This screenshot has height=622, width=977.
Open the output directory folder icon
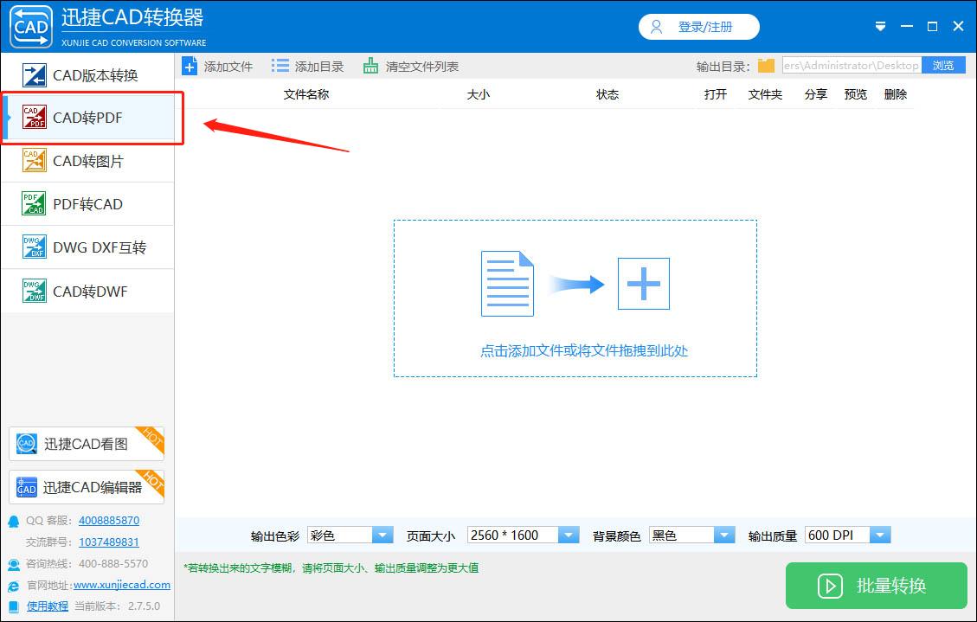pyautogui.click(x=768, y=64)
